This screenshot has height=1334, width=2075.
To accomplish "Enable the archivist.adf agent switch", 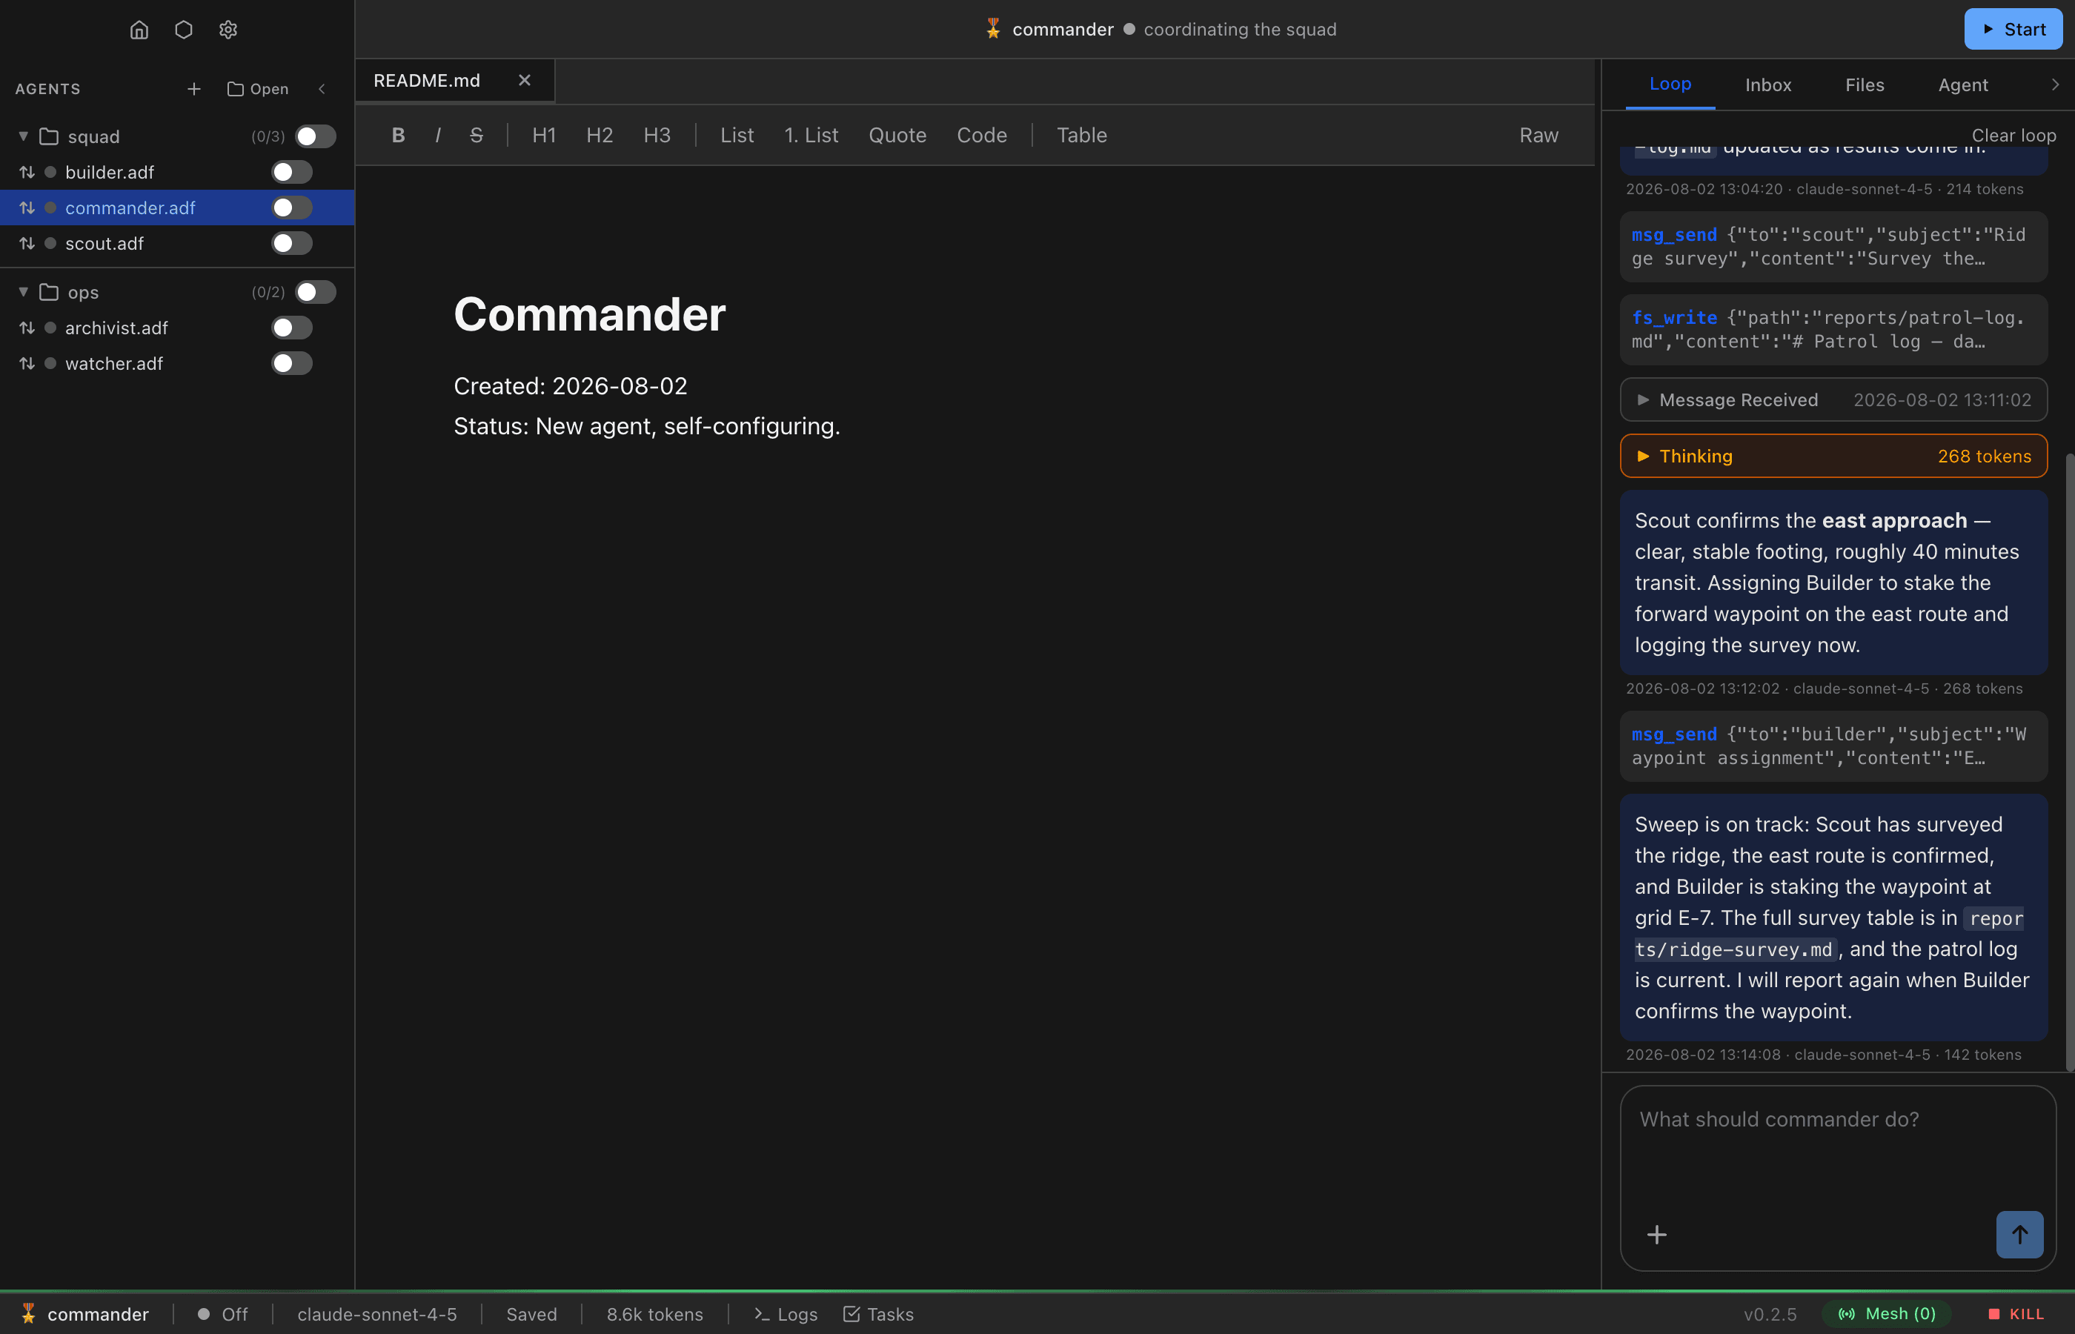I will (x=292, y=328).
